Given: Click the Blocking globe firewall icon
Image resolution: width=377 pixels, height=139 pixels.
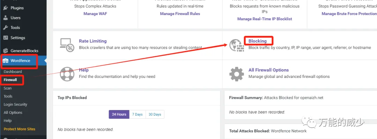Looking at the screenshot, I should coord(236,45).
